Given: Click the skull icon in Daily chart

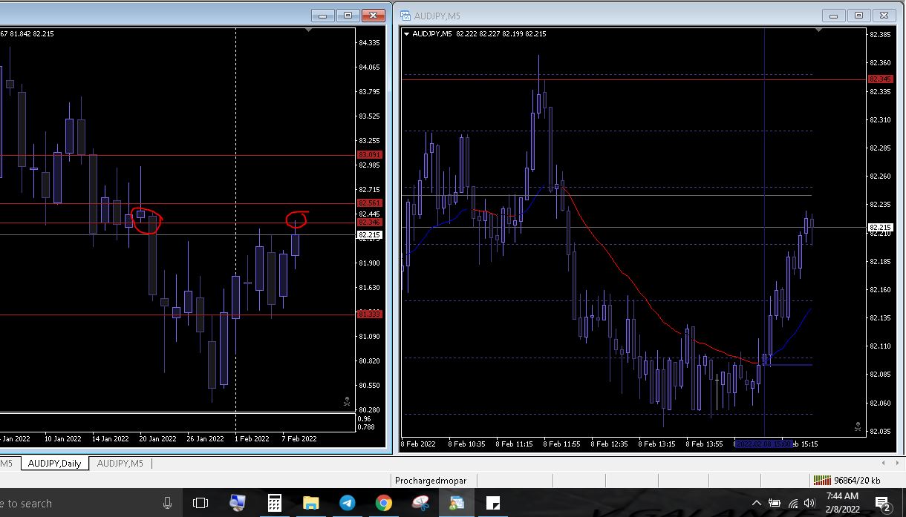Looking at the screenshot, I should [347, 402].
